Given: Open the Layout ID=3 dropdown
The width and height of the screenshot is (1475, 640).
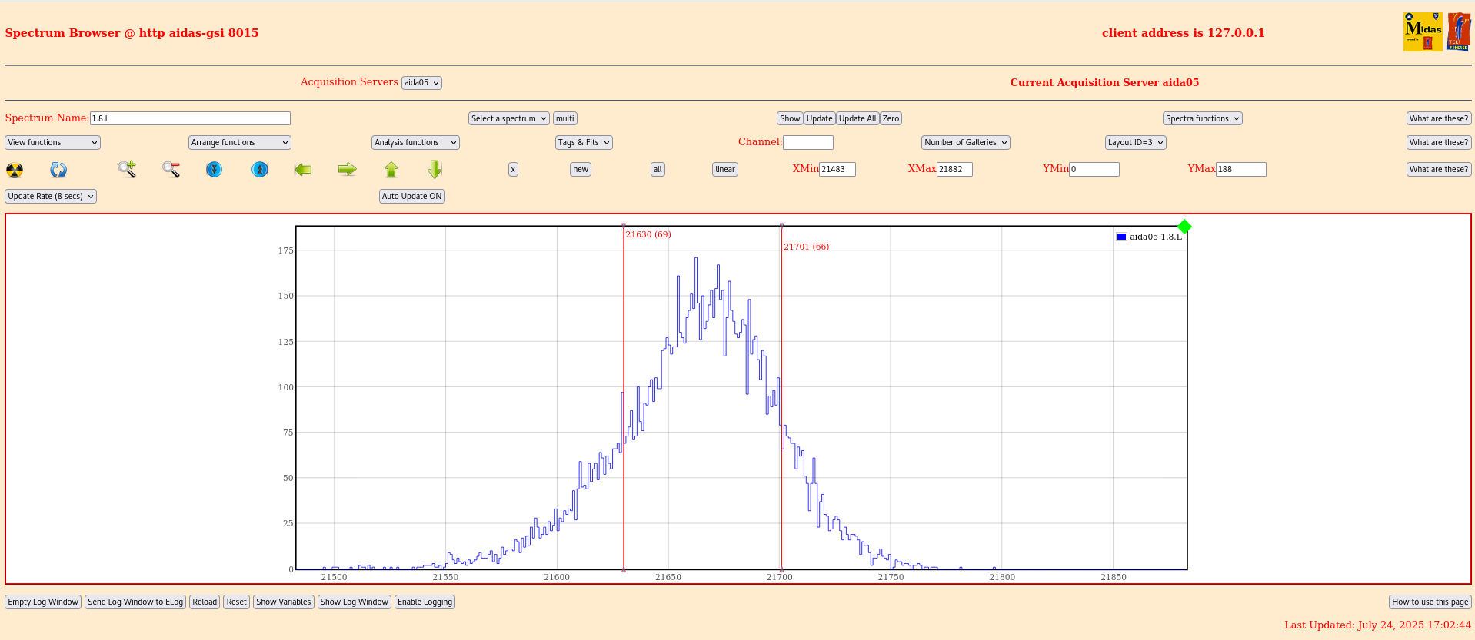Looking at the screenshot, I should click(1135, 142).
